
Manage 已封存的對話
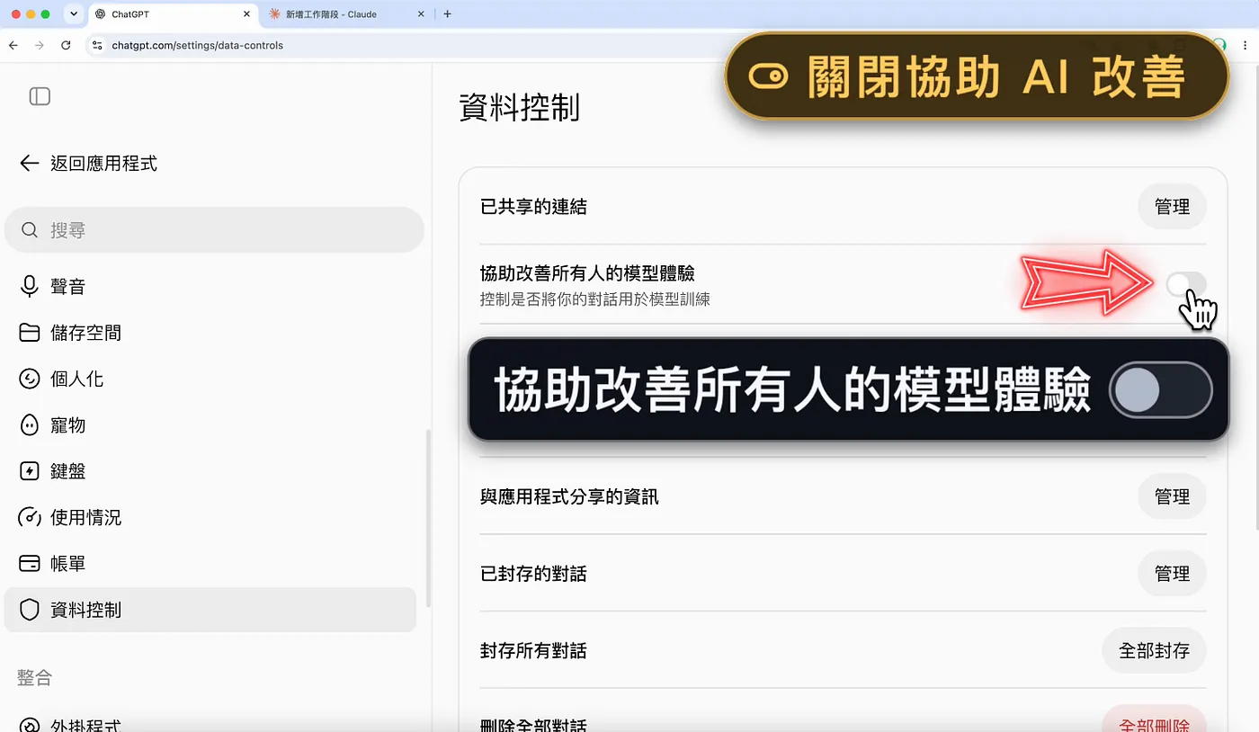pos(1172,574)
